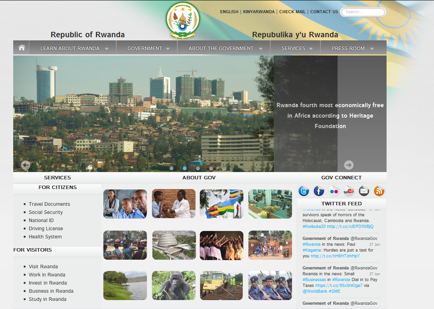This screenshot has width=434, height=309.
Task: Select the first slideshow dot indicator
Action: point(171,168)
